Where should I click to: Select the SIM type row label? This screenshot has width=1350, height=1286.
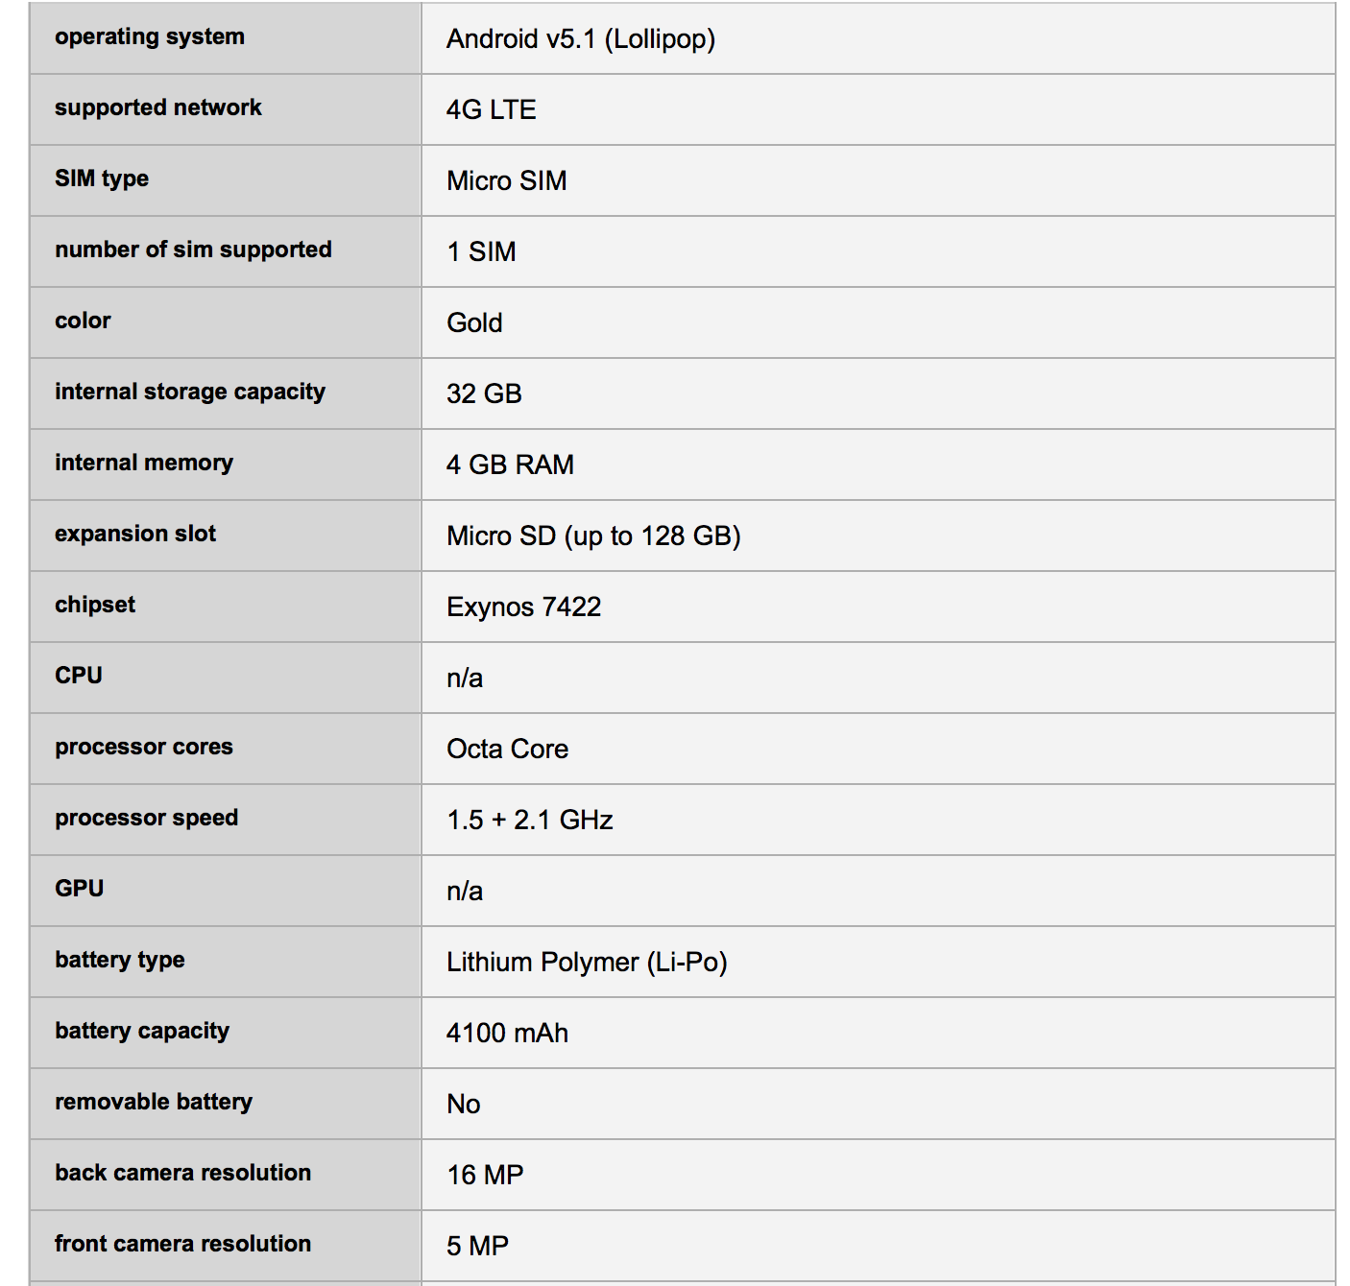pyautogui.click(x=102, y=179)
